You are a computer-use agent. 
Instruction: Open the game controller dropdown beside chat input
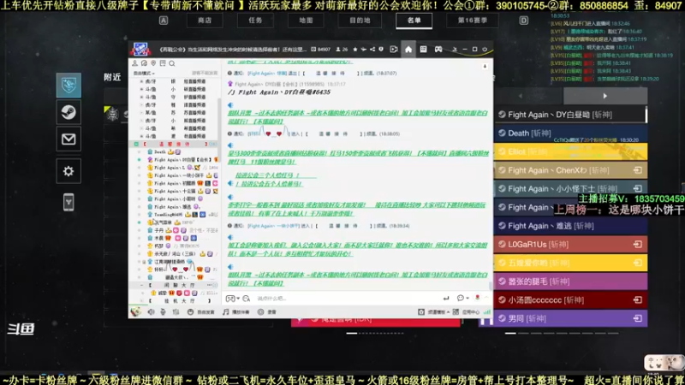click(232, 299)
